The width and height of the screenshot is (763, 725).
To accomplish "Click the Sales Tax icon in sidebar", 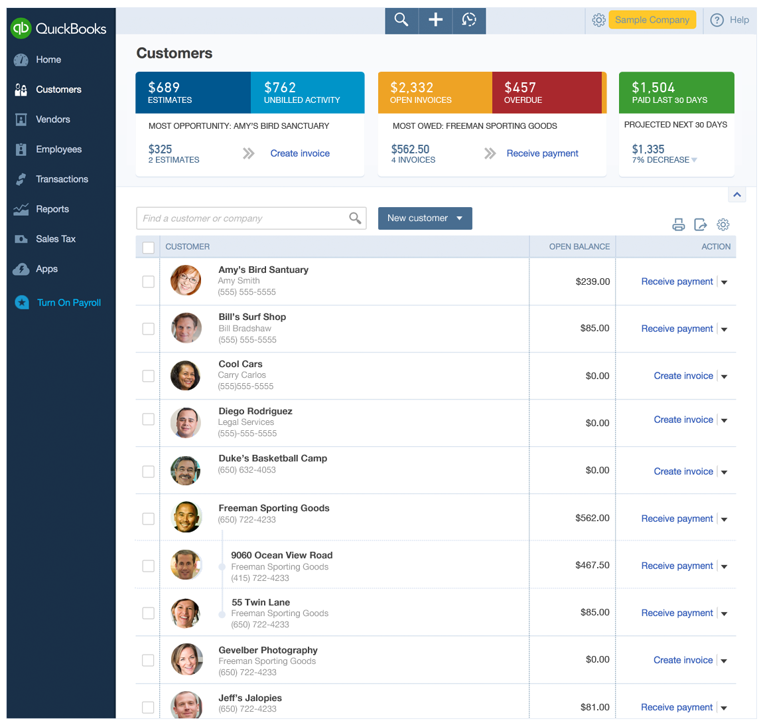I will [21, 239].
